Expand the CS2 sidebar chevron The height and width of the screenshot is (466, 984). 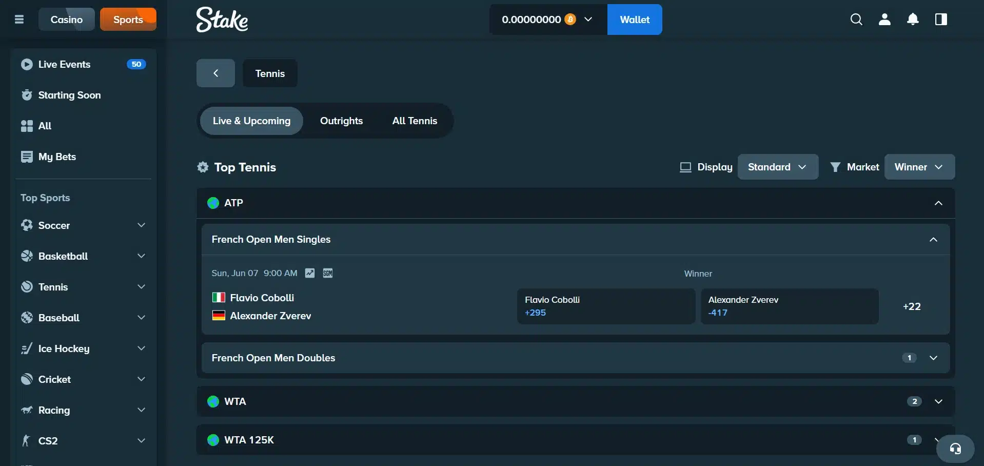(x=141, y=440)
